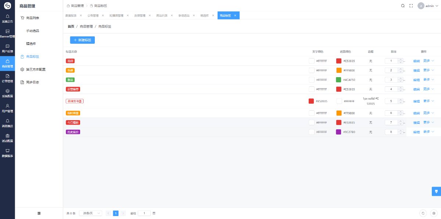Screen dimensions: 441x219
Task: Switch to the 公告管理 tab
Action: (93, 15)
